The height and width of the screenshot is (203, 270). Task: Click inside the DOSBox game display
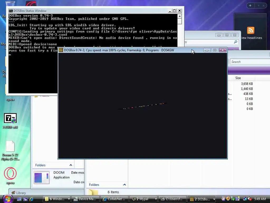pyautogui.click(x=143, y=106)
